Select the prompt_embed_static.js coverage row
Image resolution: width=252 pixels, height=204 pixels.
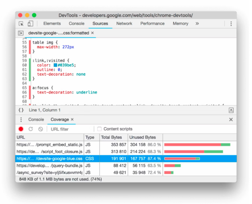126,145
